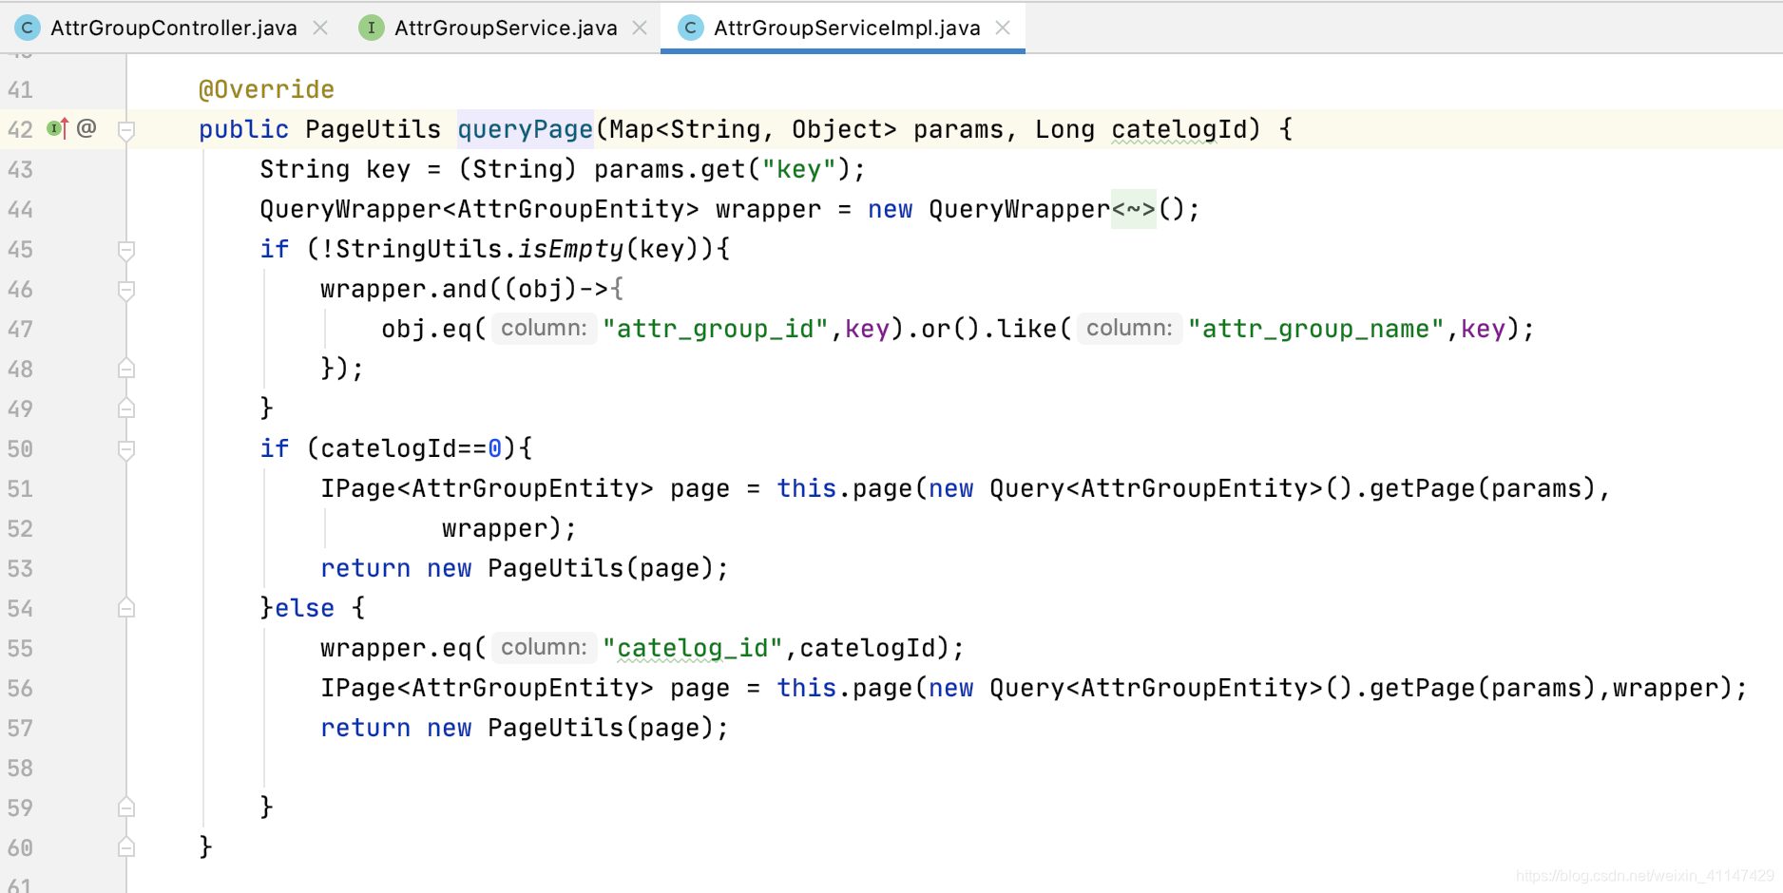
Task: Click the return keyword on line 53
Action: 366,568
